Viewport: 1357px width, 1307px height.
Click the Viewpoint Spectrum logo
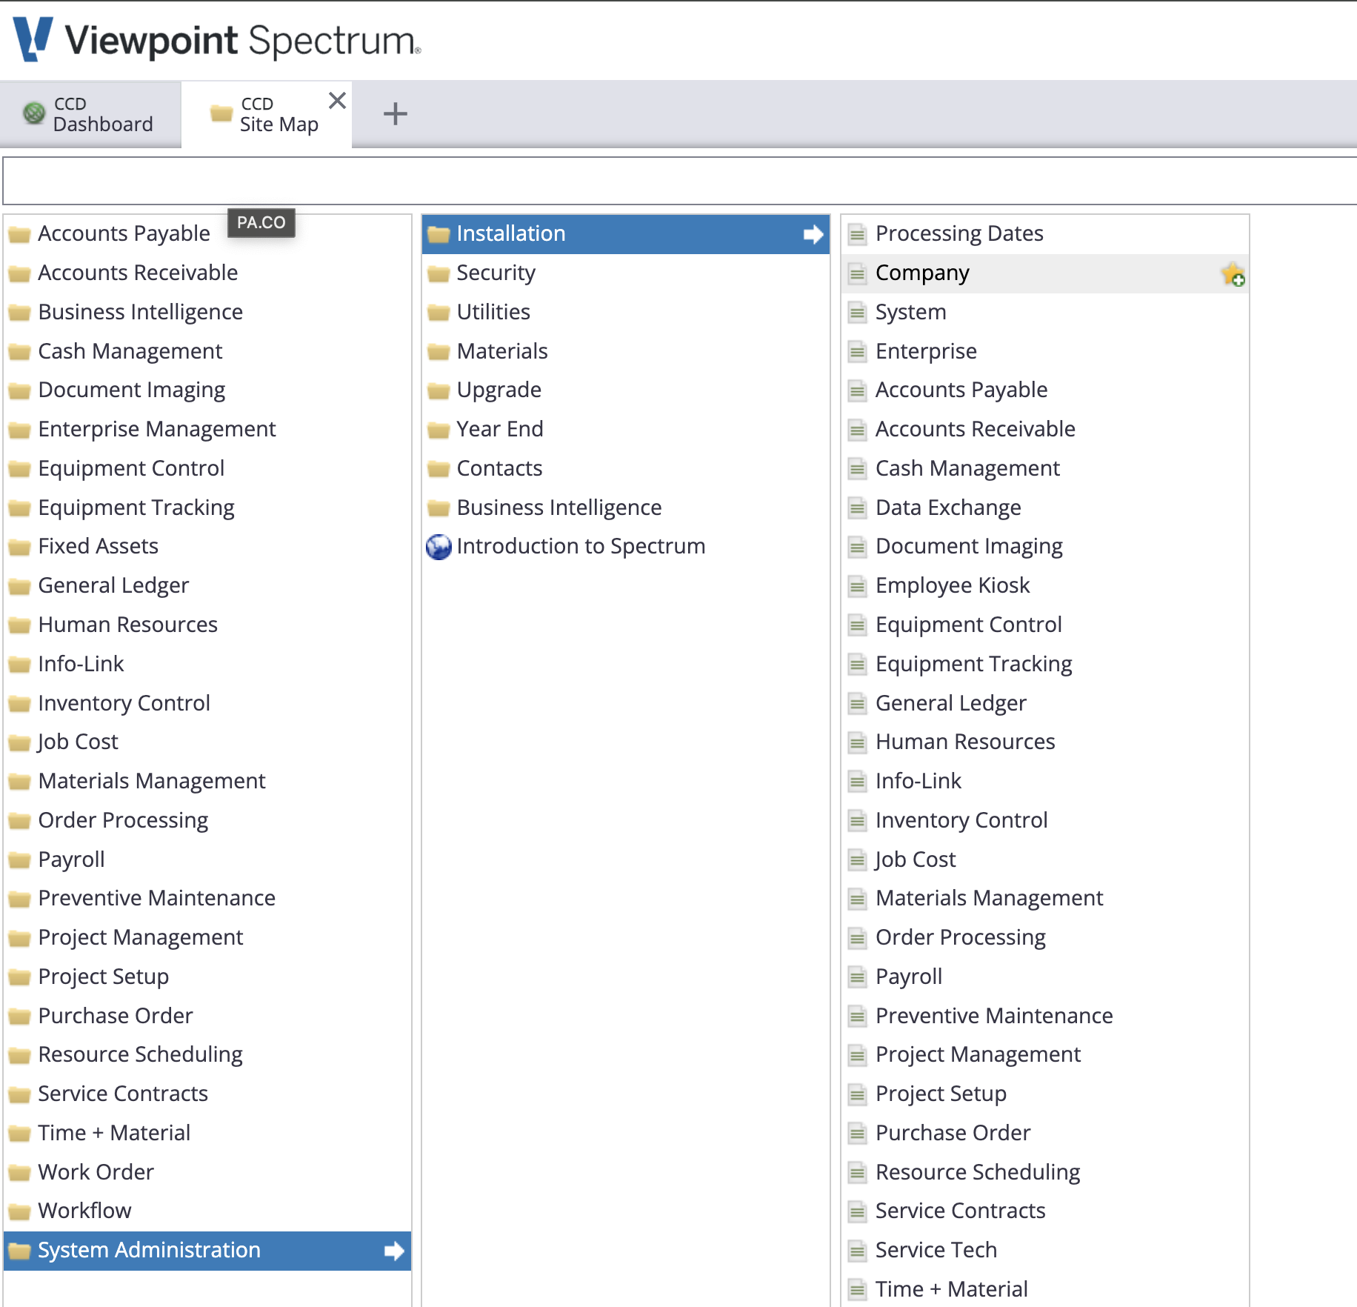tap(217, 40)
